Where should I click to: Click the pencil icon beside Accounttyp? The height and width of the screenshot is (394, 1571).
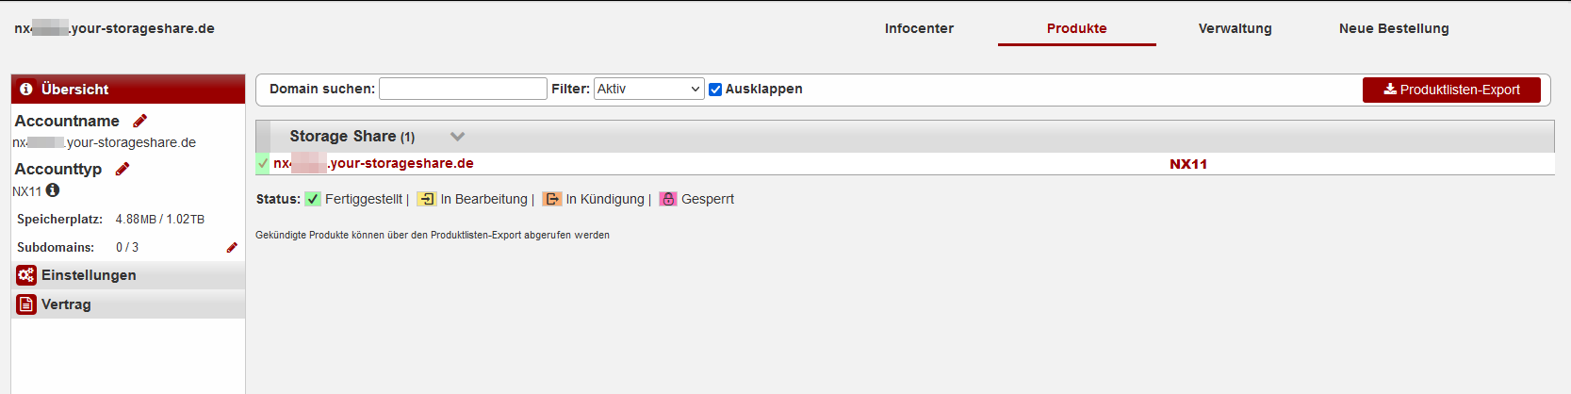(123, 169)
